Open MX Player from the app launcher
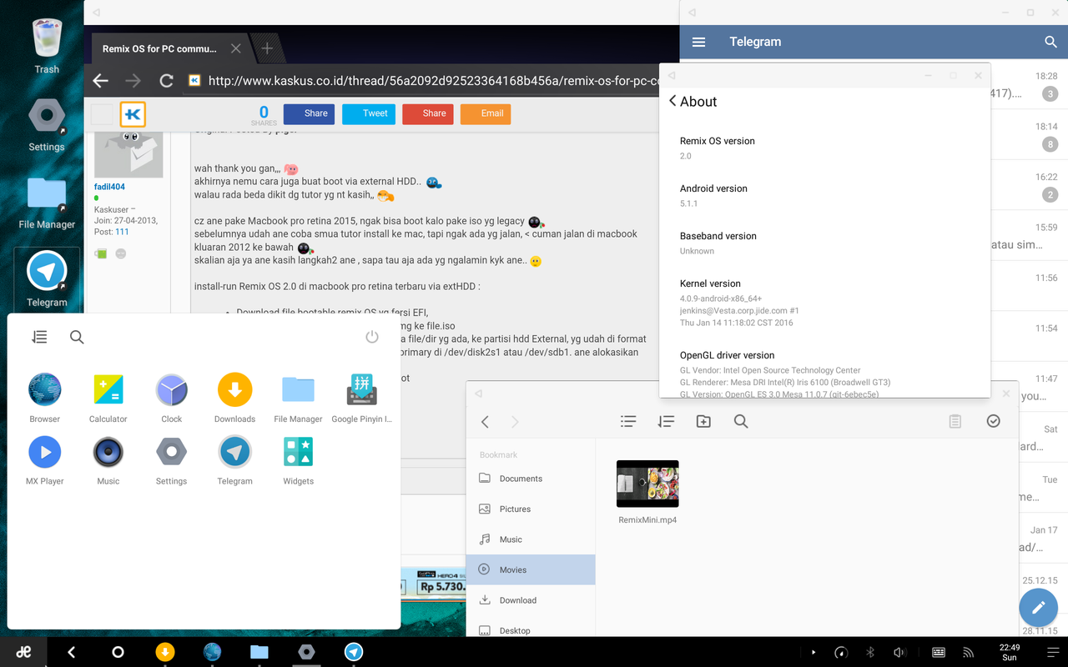 [45, 453]
